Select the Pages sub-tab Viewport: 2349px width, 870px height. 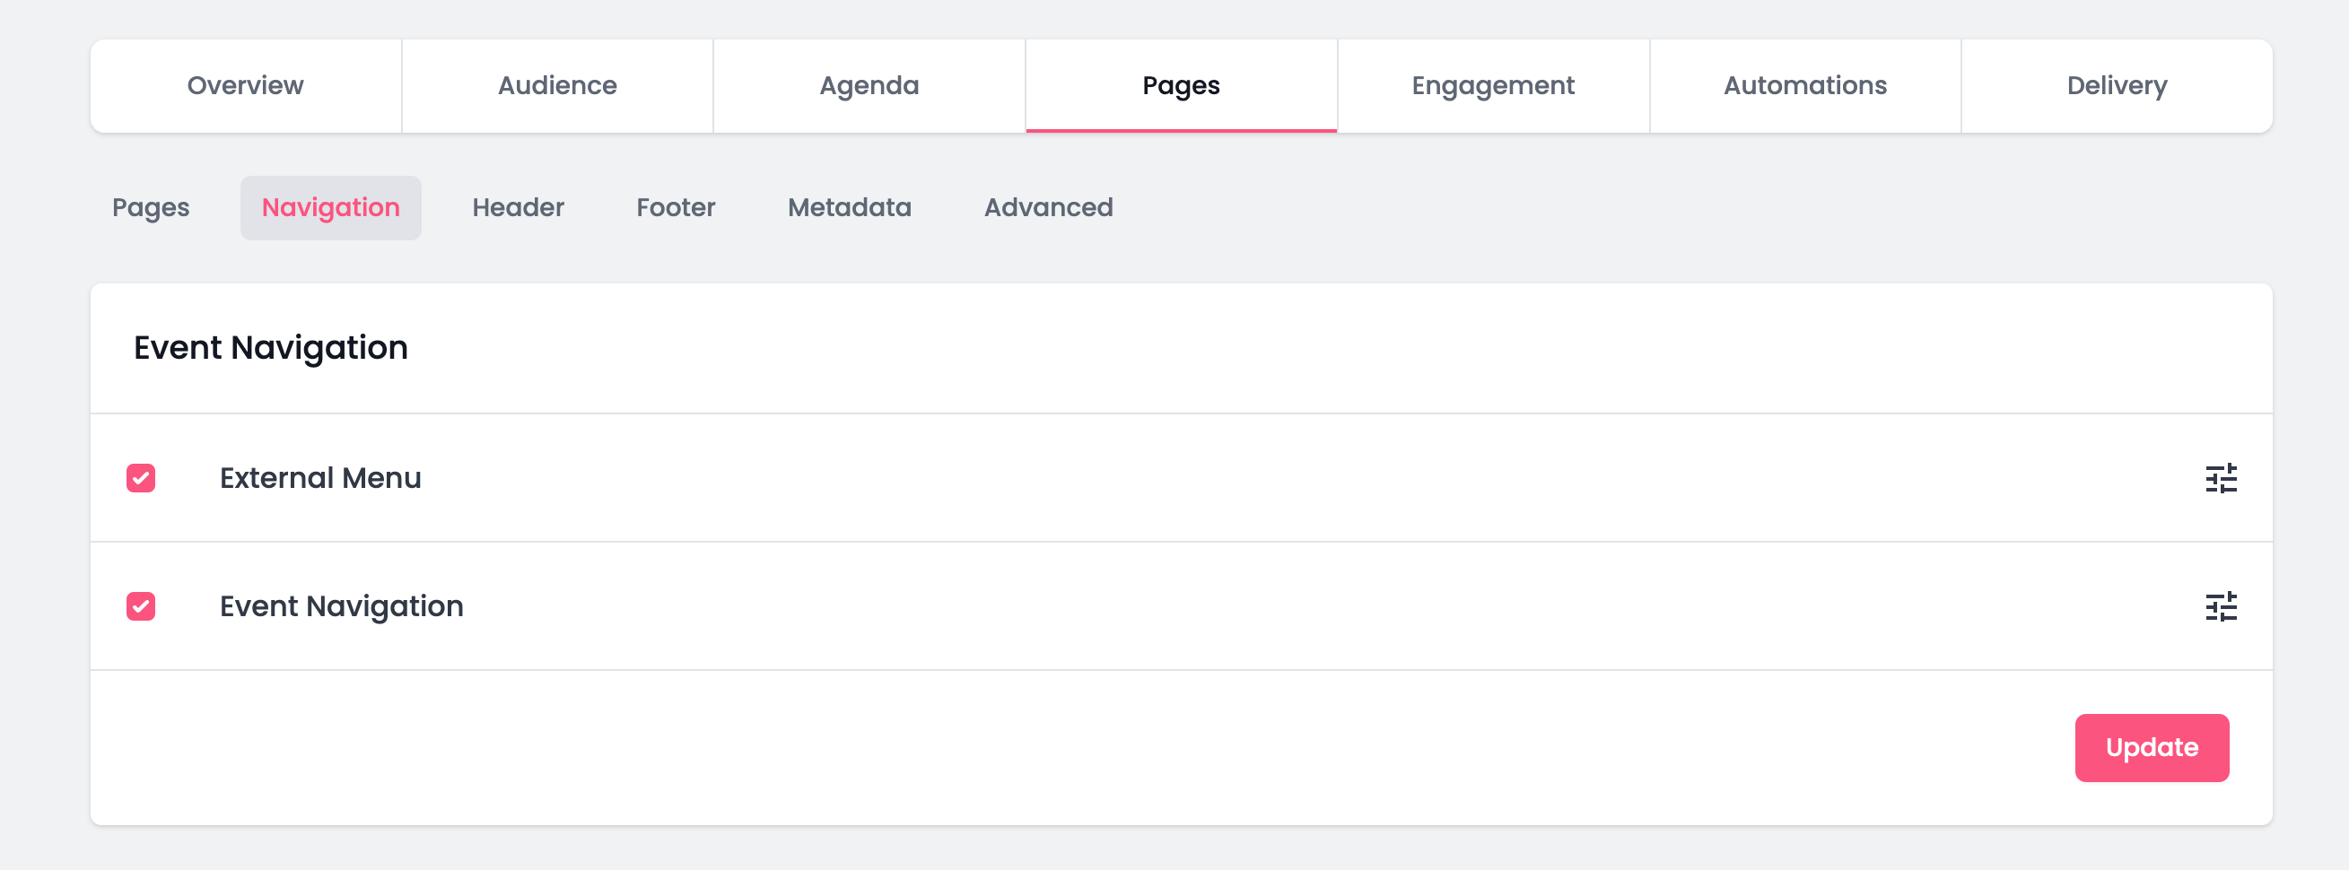[151, 208]
